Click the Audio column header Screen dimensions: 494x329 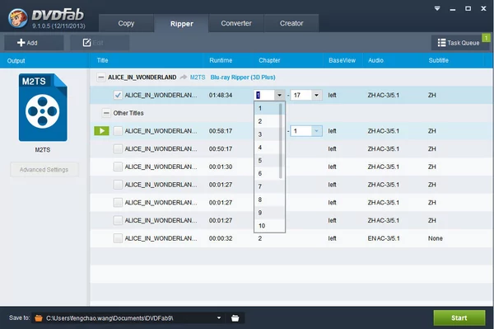point(376,60)
